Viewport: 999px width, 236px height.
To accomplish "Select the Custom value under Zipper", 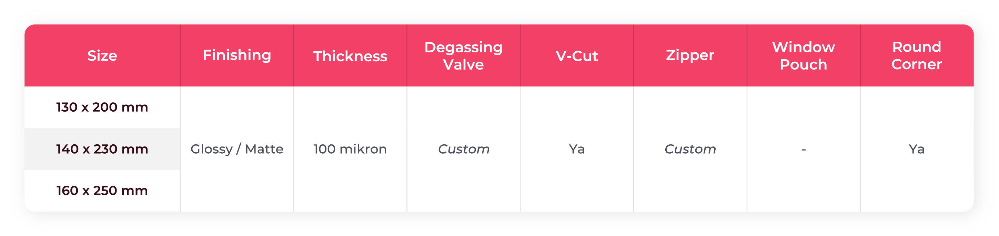I will 689,149.
